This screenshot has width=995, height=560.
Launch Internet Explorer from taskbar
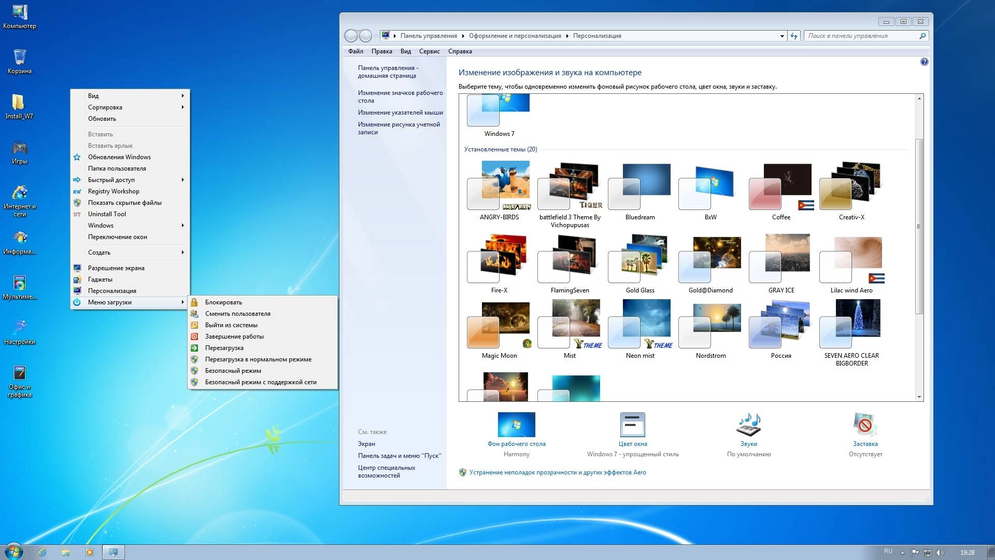tap(42, 552)
